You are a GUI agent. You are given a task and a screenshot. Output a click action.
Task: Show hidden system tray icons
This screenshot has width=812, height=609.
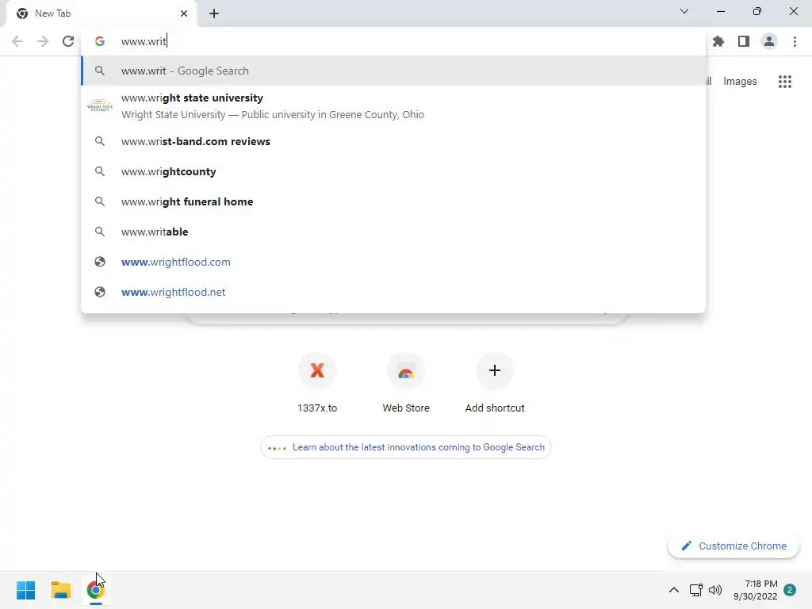pyautogui.click(x=674, y=590)
